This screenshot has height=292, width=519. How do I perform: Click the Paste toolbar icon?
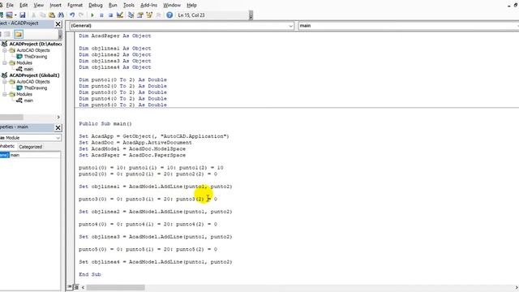click(52, 15)
